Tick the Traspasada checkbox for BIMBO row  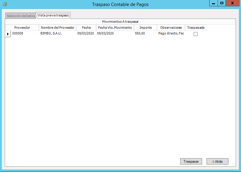[195, 34]
